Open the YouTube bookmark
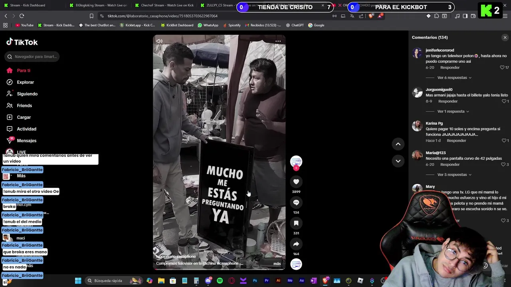This screenshot has width=511, height=287. 24,25
